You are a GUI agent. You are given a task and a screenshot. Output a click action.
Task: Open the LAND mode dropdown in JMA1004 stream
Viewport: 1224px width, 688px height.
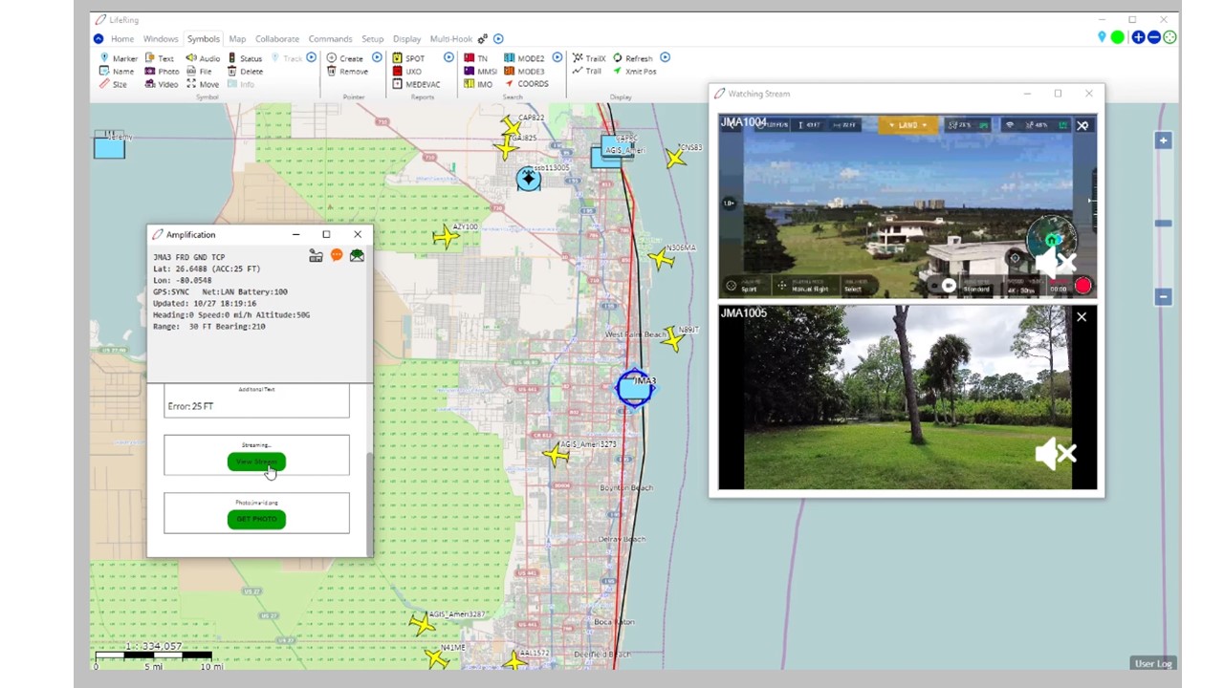907,124
